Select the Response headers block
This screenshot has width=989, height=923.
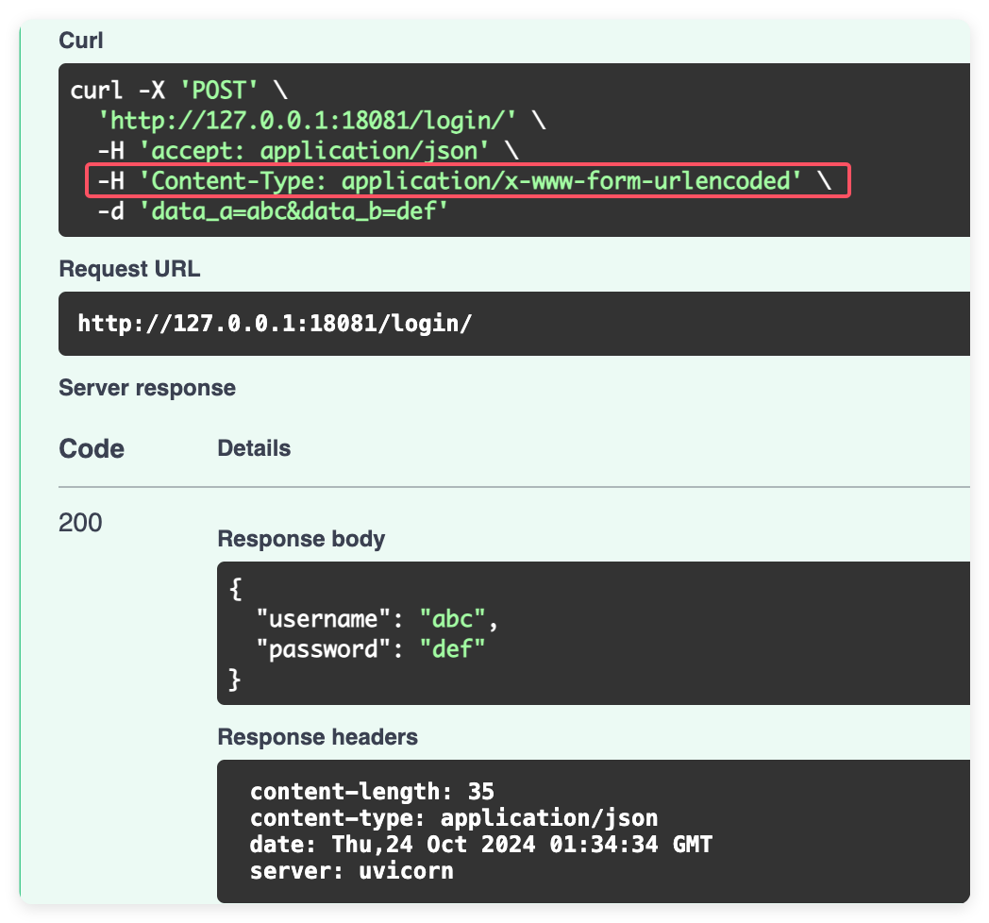[472, 831]
